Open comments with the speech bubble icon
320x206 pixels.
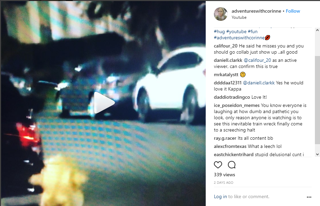tap(232, 165)
